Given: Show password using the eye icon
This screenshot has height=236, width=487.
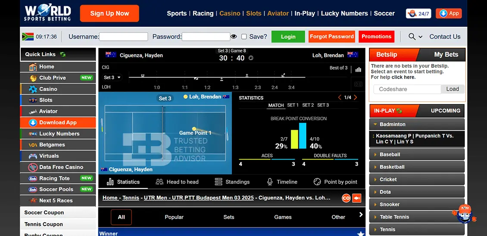Looking at the screenshot, I should (x=234, y=37).
